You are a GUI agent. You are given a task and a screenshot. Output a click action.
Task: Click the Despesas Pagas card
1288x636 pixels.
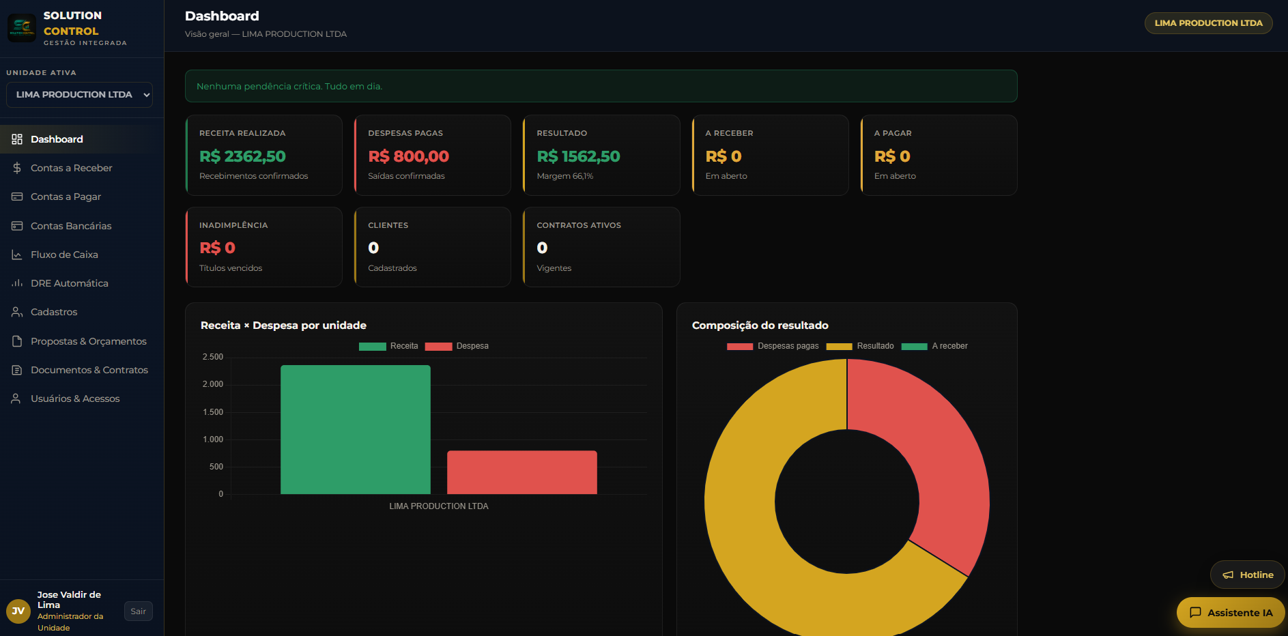click(x=432, y=156)
